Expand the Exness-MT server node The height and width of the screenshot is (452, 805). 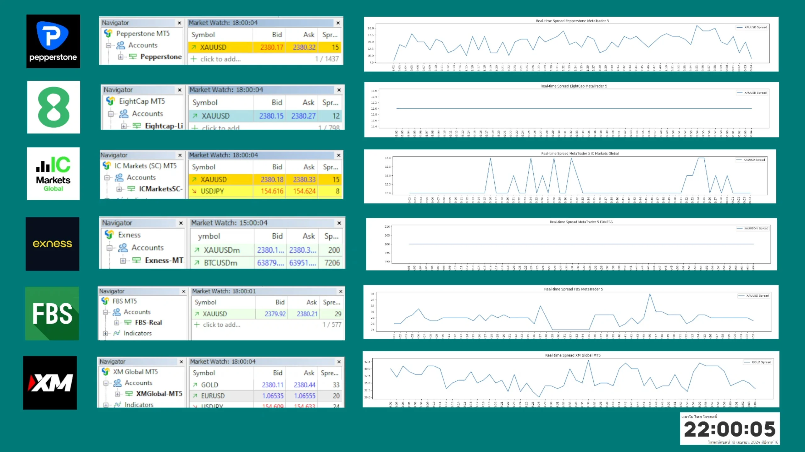point(123,261)
